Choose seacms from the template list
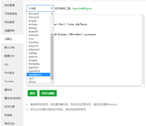Screen dimensions: 146x126 pos(39,57)
